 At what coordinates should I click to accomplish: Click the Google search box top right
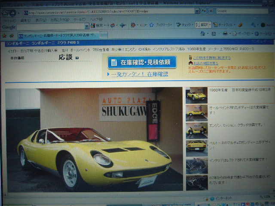point(242,11)
